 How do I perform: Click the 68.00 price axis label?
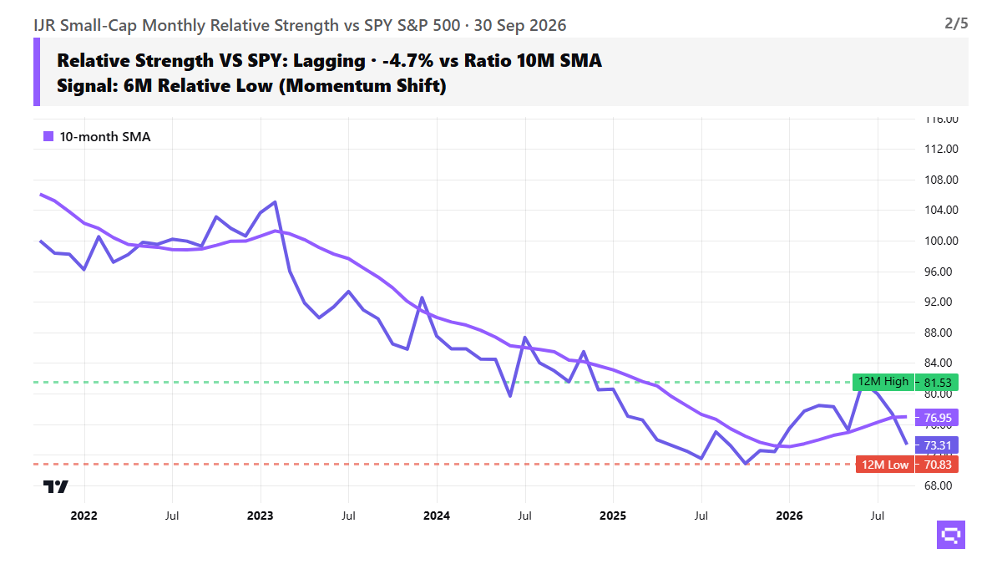pos(939,485)
